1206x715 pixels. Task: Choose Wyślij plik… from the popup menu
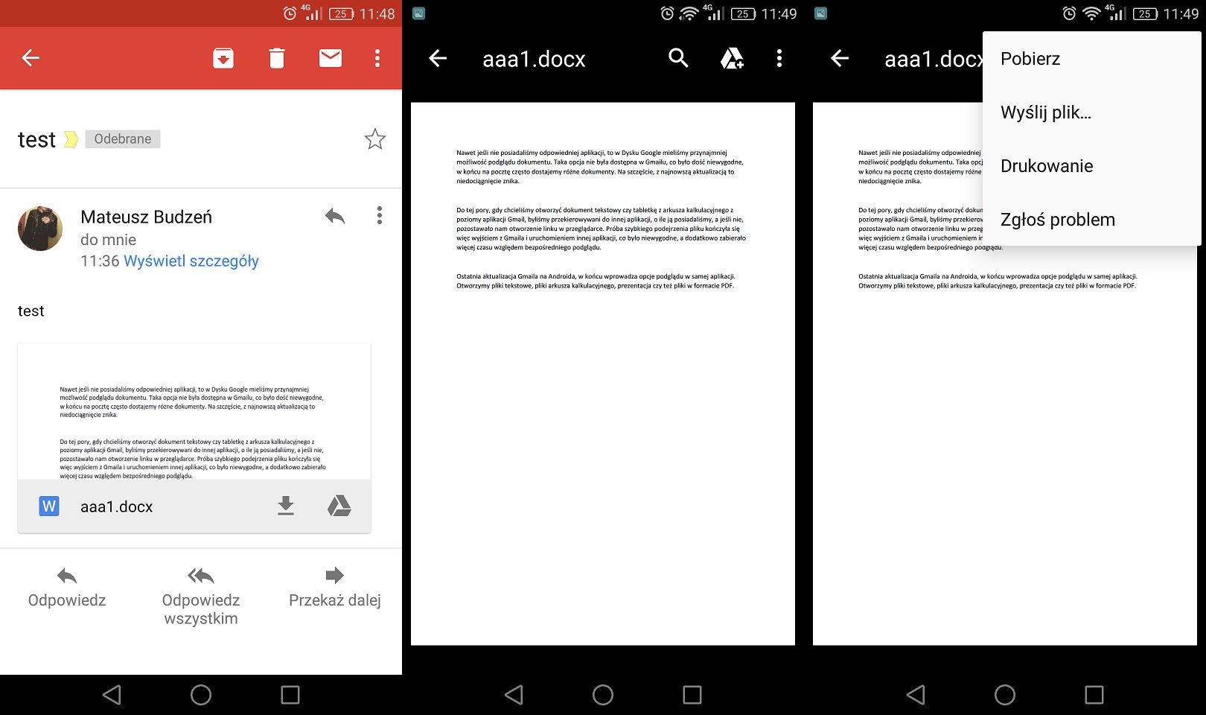coord(1092,112)
